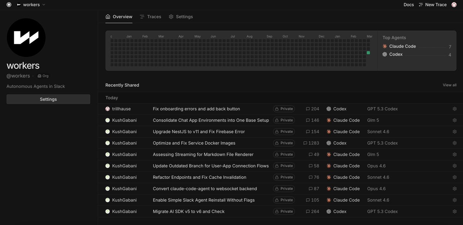This screenshot has height=225, width=463.
Task: Click the View all link
Action: point(449,85)
